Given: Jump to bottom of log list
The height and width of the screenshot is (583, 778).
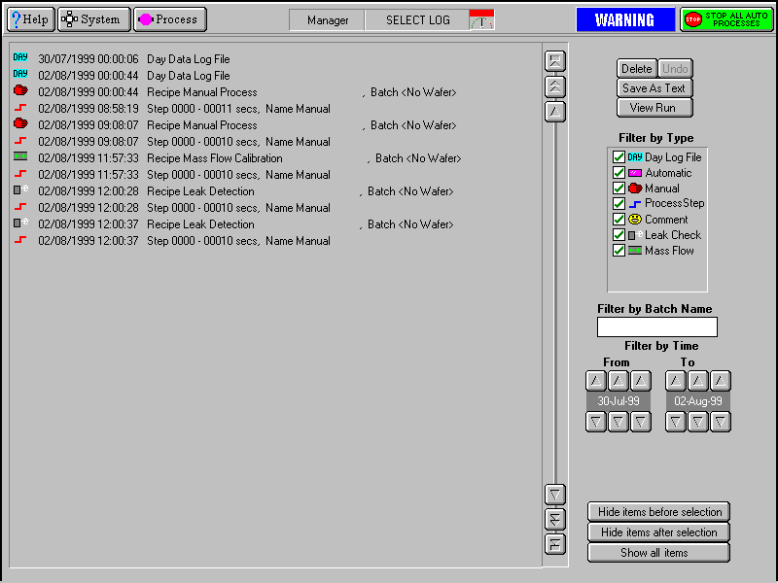Looking at the screenshot, I should point(555,544).
